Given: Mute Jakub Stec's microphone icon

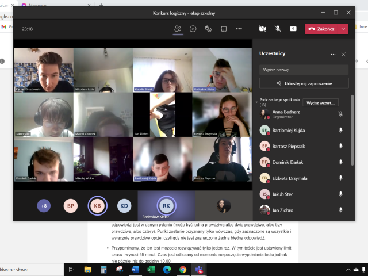Looking at the screenshot, I should 340,194.
